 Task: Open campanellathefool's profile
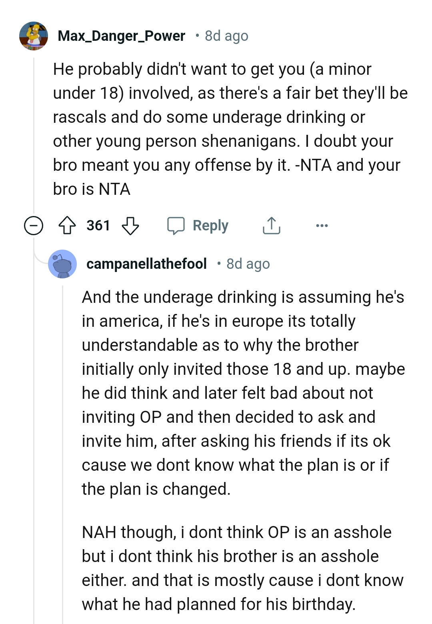coord(147,263)
